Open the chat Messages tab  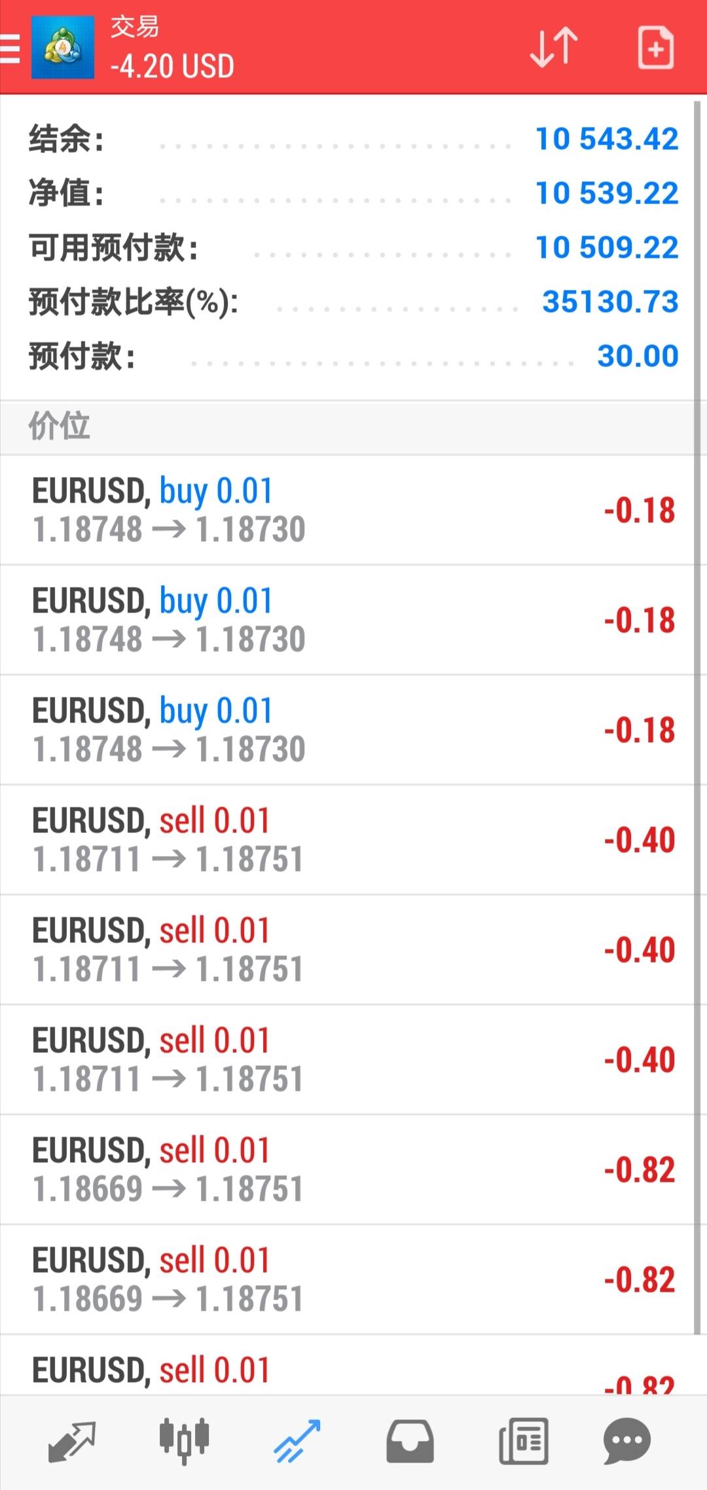[x=626, y=1441]
